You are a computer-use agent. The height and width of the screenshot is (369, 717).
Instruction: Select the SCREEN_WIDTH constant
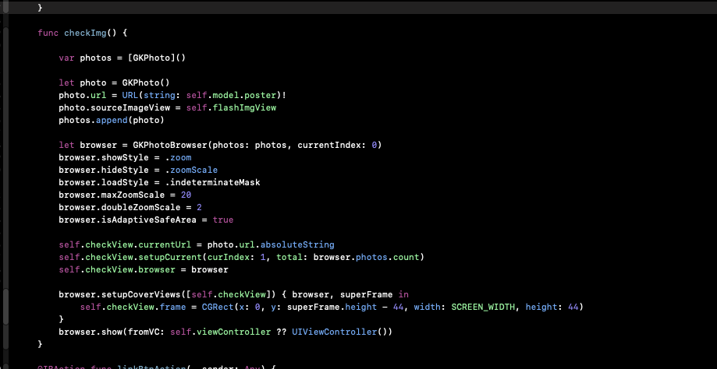coord(484,307)
